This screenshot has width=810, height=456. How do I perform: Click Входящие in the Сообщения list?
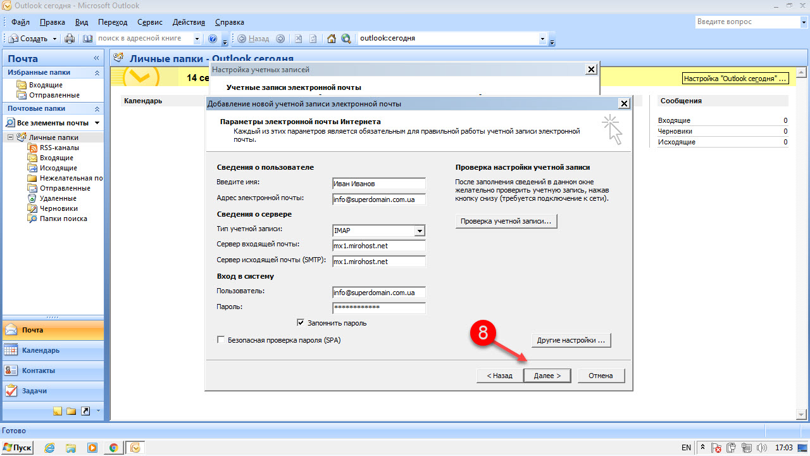(674, 120)
